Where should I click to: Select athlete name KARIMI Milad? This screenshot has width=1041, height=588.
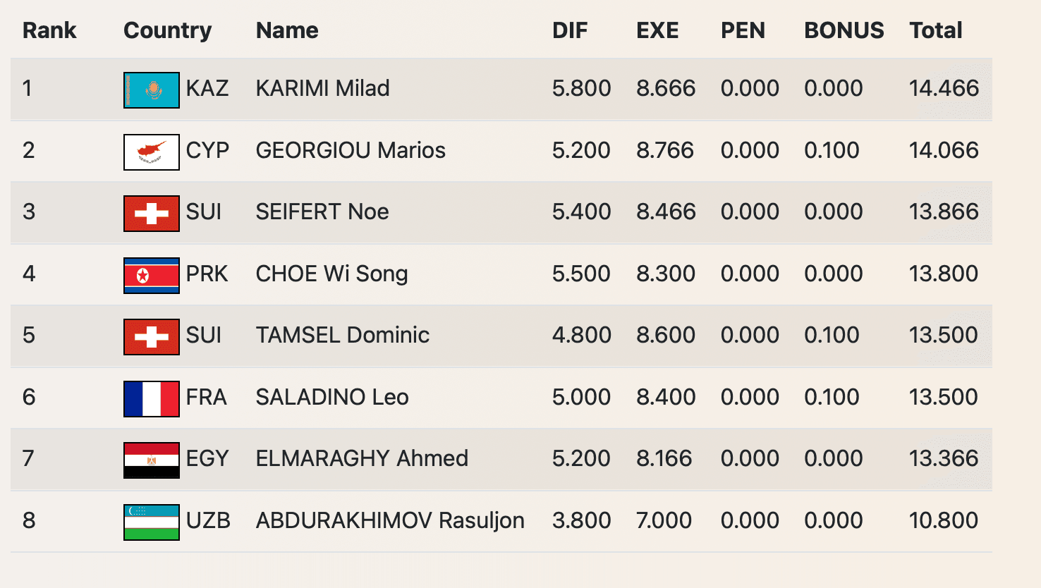(322, 88)
